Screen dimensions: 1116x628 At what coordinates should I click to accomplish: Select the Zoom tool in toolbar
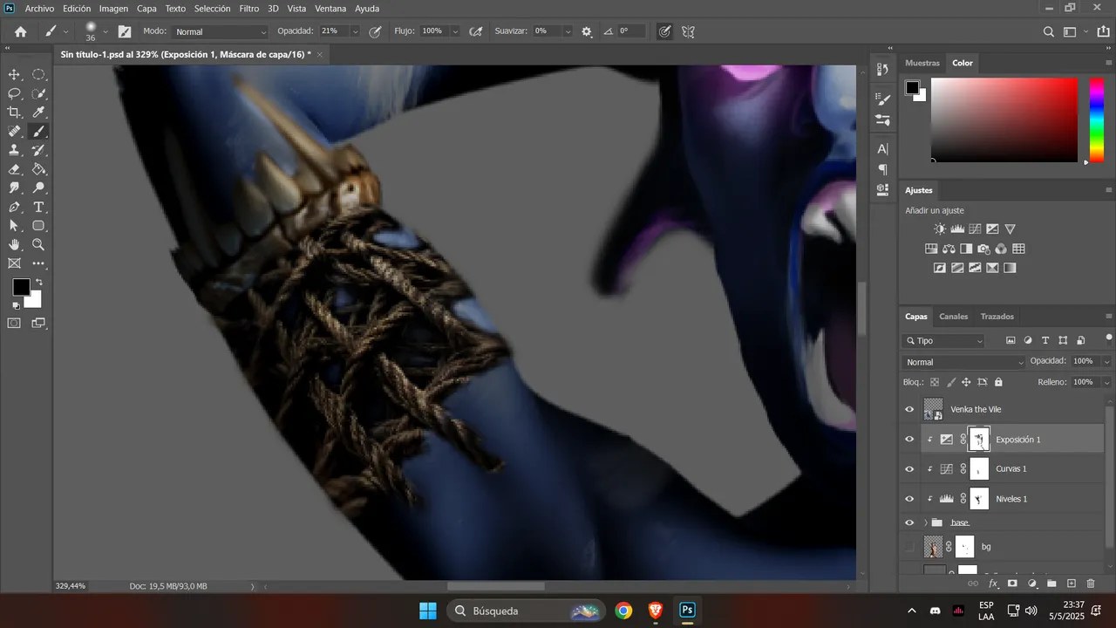coord(39,245)
